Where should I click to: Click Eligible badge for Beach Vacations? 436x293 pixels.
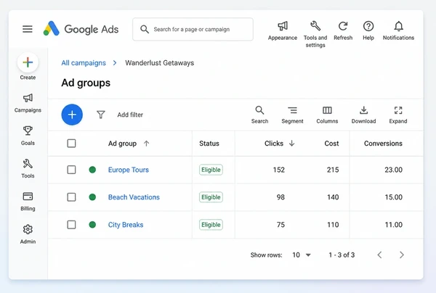211,197
